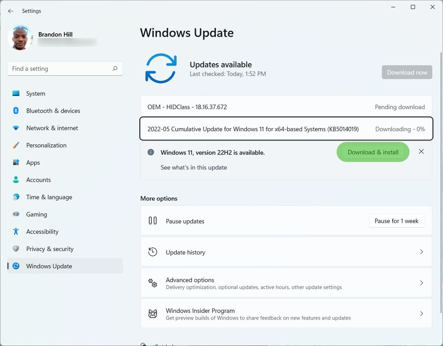This screenshot has width=443, height=346.
Task: Open Windows Insider Program via its chevron
Action: click(x=421, y=313)
